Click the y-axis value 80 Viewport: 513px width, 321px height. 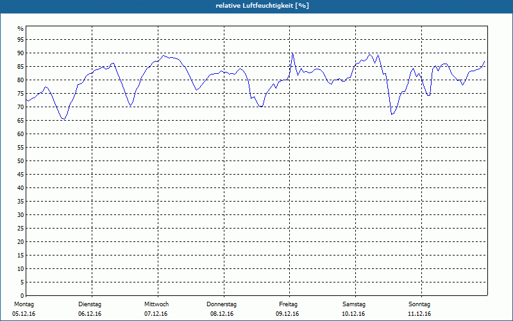point(21,80)
